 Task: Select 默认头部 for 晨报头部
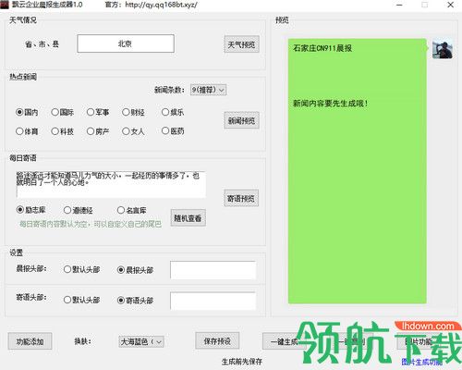[x=81, y=269]
